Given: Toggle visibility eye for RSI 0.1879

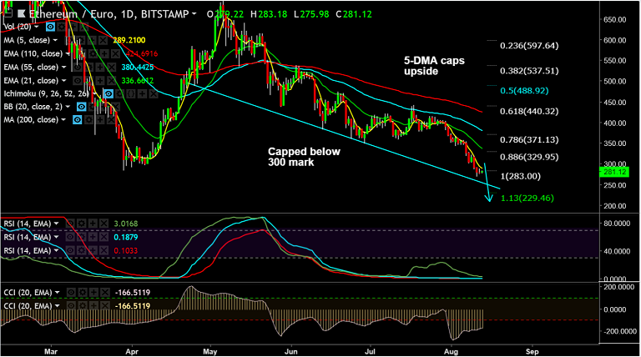Looking at the screenshot, I should 70,237.
